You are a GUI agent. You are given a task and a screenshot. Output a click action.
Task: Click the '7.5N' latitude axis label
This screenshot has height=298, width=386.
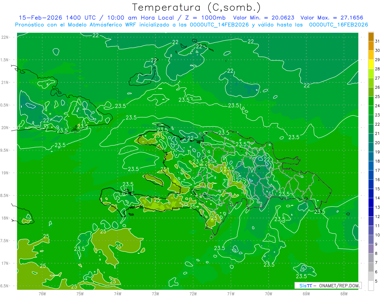[x=5, y=241]
